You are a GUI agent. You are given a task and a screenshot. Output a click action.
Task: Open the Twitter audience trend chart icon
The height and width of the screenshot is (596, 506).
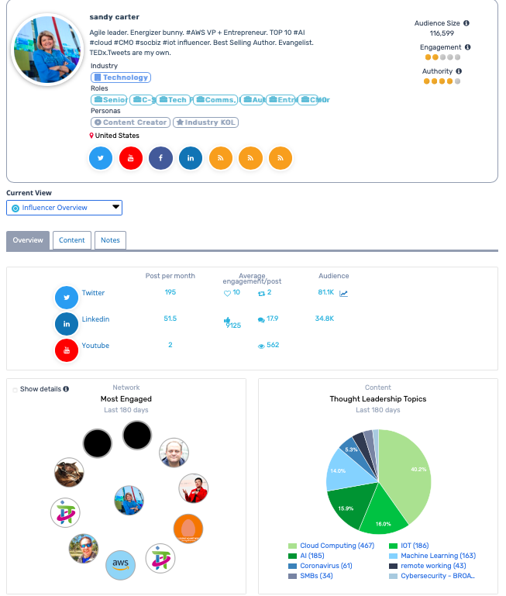344,294
